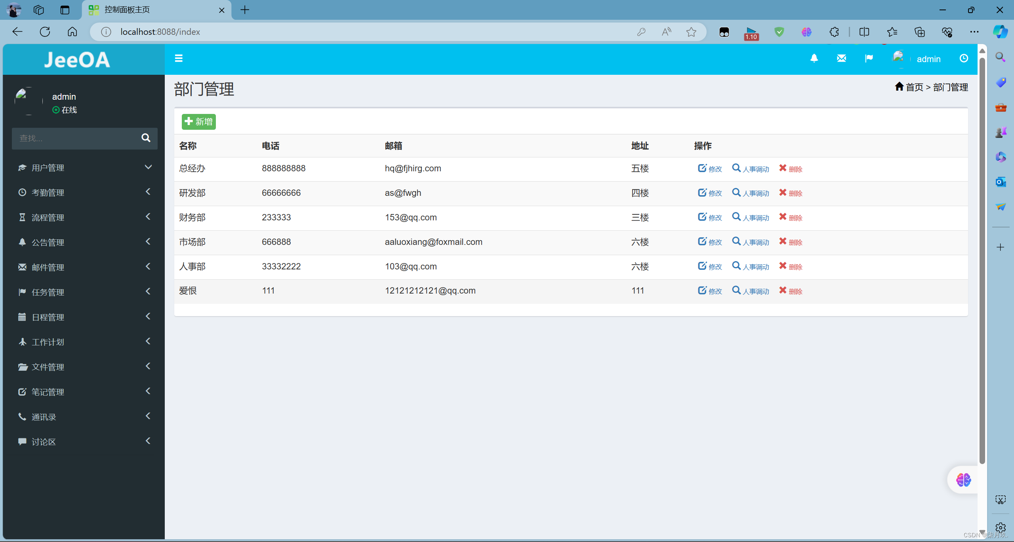Click 人事调动 for the 市场部 row
The height and width of the screenshot is (542, 1014).
pyautogui.click(x=751, y=242)
